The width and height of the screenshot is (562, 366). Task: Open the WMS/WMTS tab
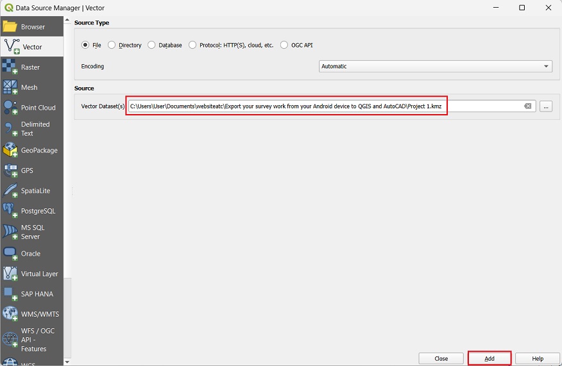pos(39,314)
